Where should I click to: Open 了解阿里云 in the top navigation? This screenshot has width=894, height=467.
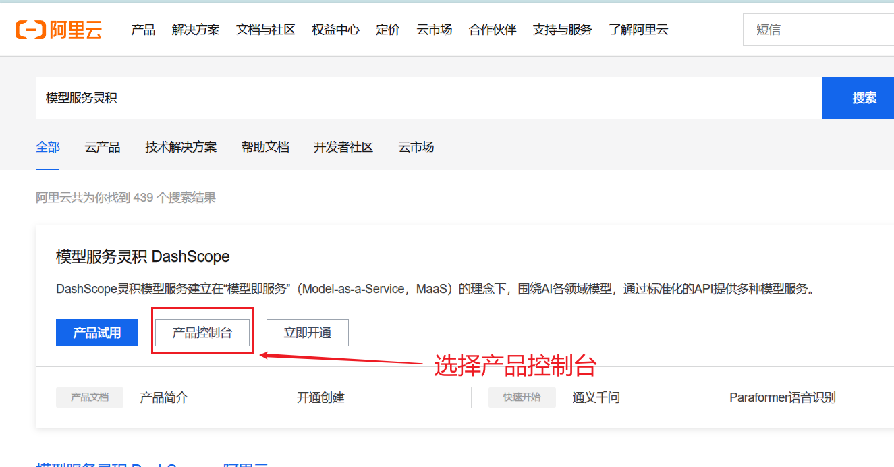(638, 30)
